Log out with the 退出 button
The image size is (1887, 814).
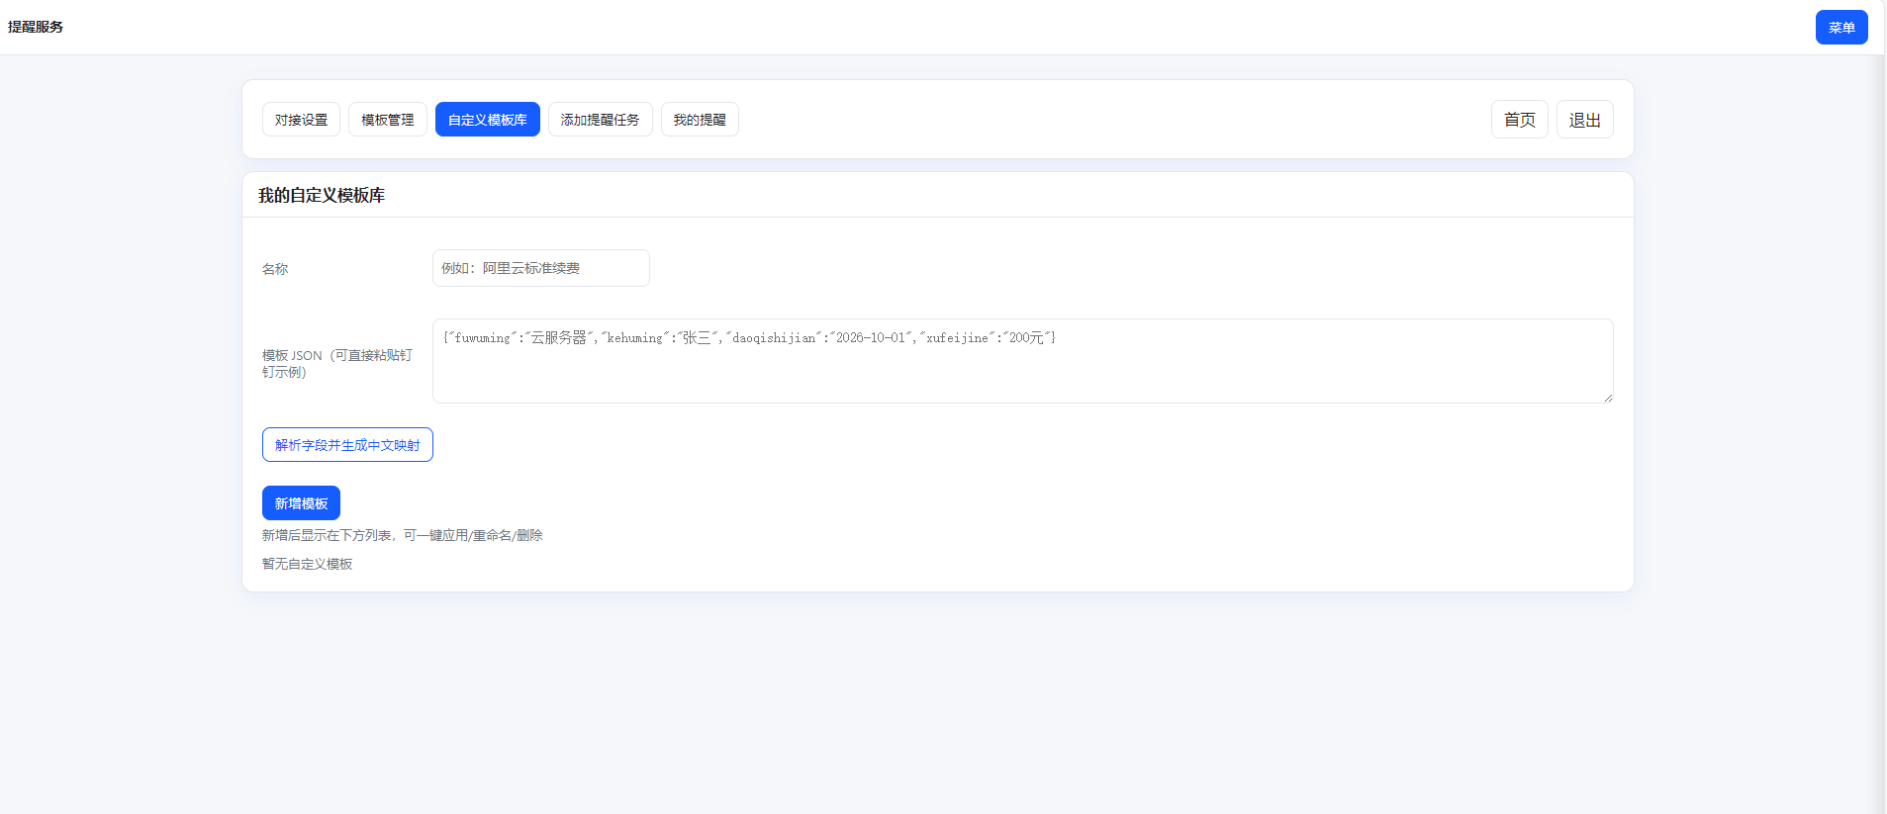1584,120
